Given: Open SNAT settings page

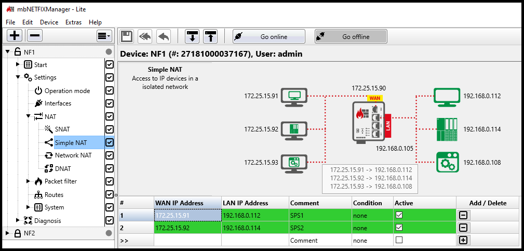Looking at the screenshot, I should click(62, 129).
